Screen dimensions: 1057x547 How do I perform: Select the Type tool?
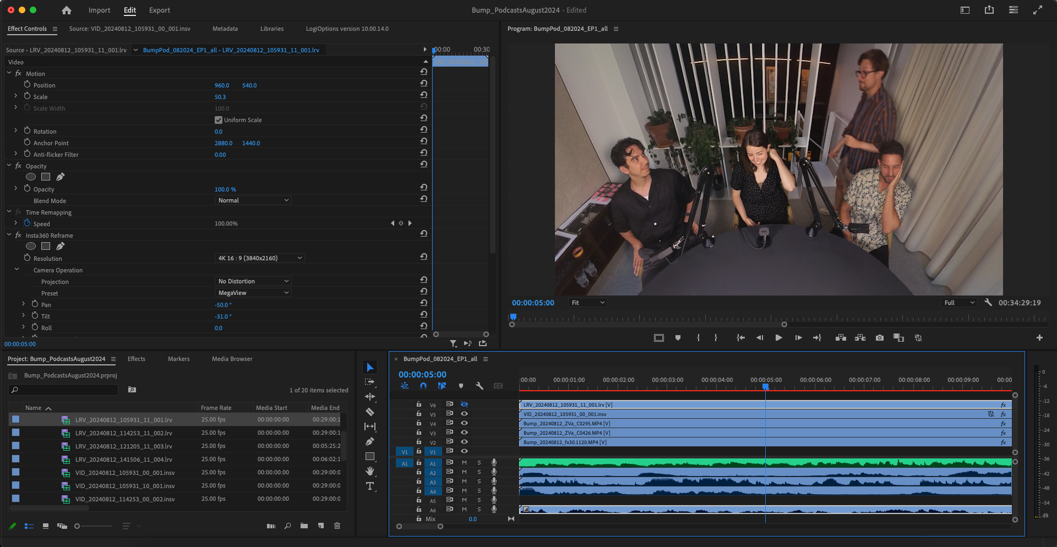tap(370, 486)
